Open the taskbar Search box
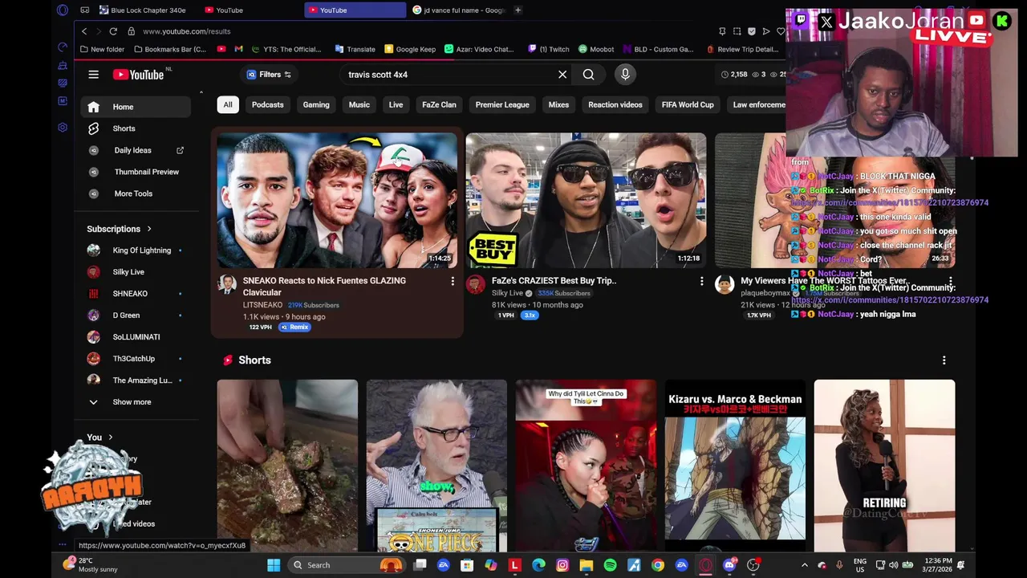1027x578 pixels. (x=345, y=565)
